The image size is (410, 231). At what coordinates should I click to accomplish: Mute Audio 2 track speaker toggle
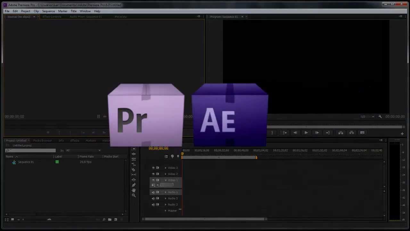(153, 198)
